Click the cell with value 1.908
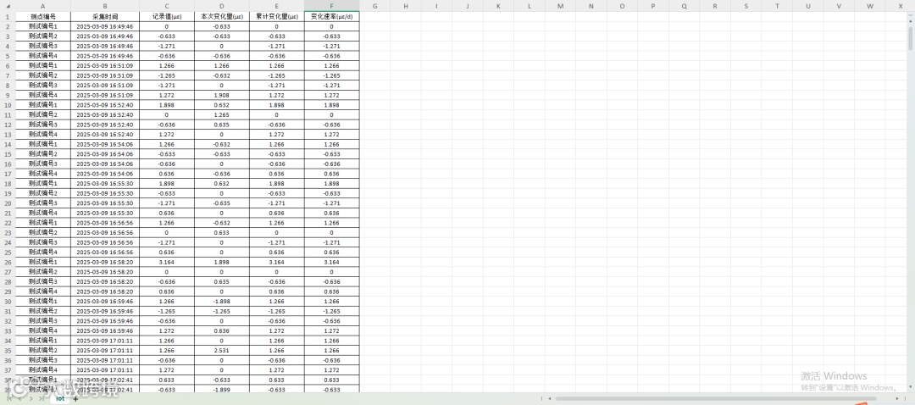The image size is (915, 405). click(222, 95)
